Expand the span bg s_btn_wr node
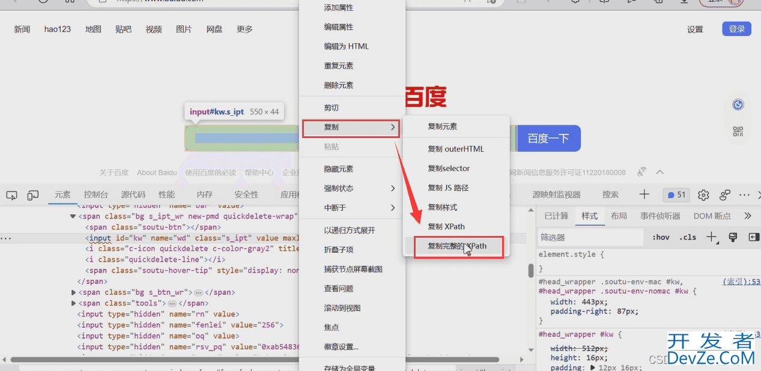Screen dimensions: 761x371 point(74,292)
